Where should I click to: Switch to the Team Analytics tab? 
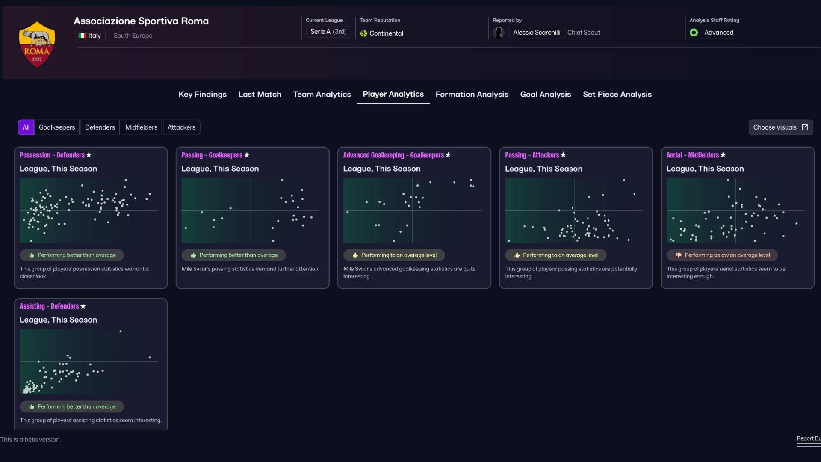[x=322, y=95]
